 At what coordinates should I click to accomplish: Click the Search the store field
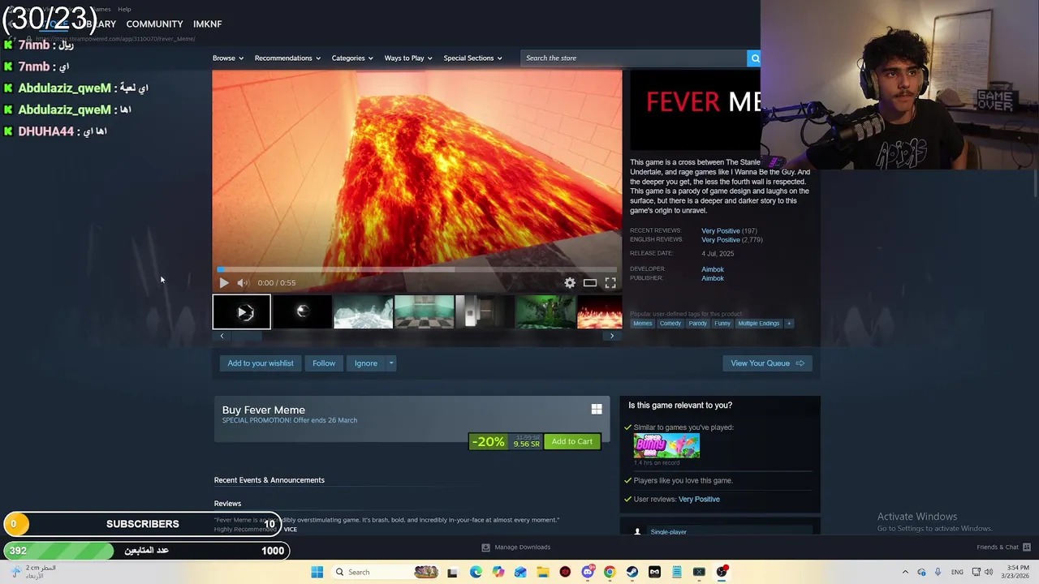coord(633,58)
